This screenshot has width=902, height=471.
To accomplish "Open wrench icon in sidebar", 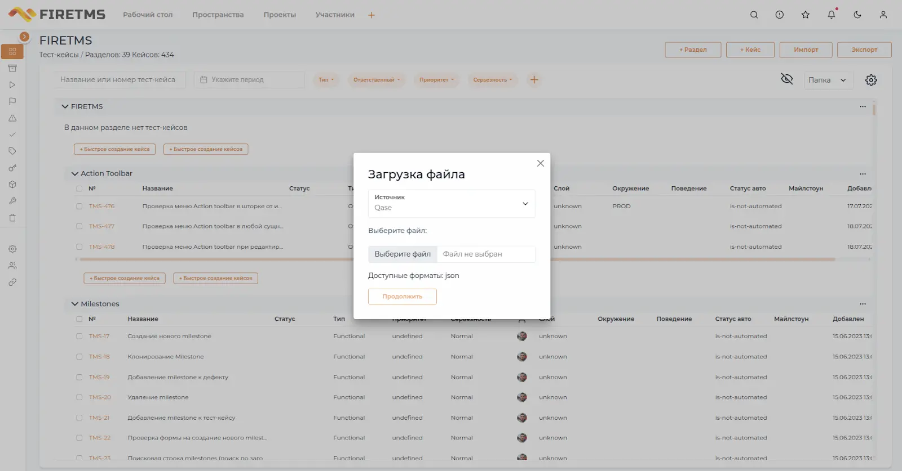I will [x=12, y=201].
